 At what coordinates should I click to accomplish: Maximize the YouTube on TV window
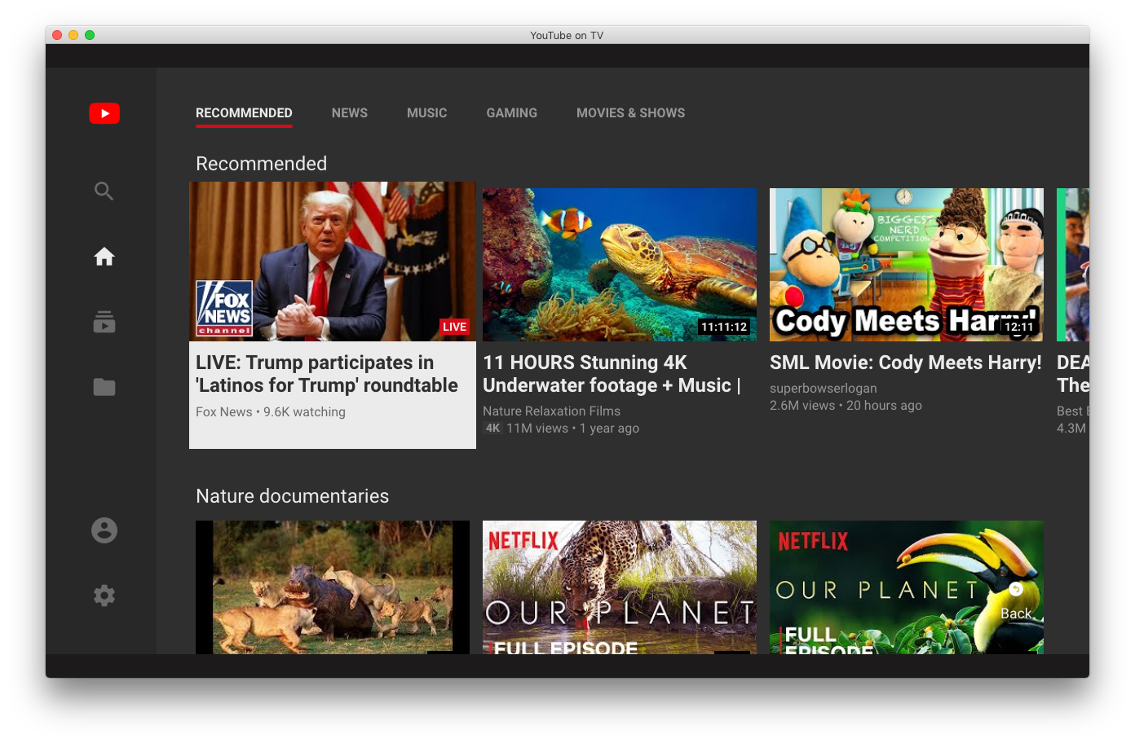pos(90,35)
